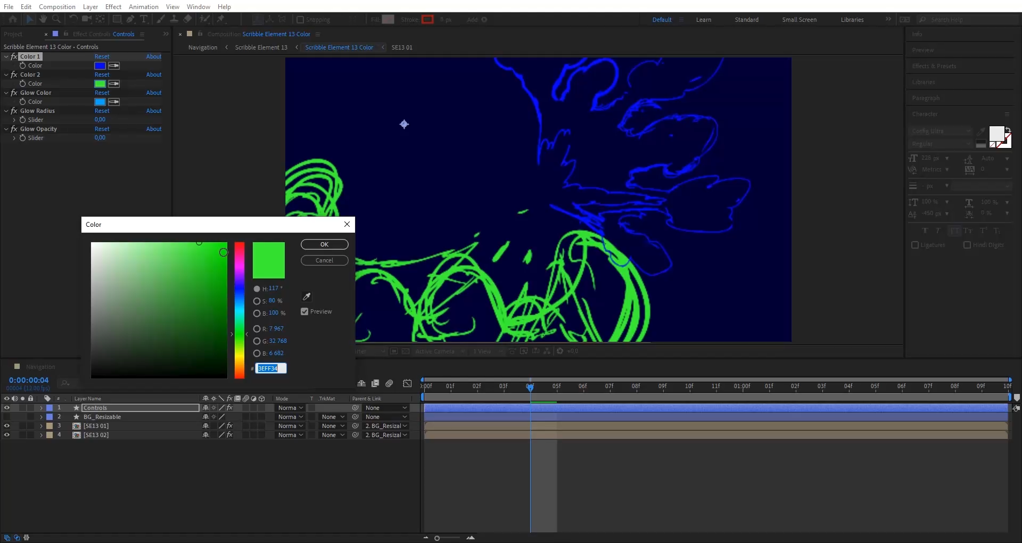This screenshot has width=1022, height=543.
Task: Select the Clone Stamp tool
Action: (x=174, y=19)
